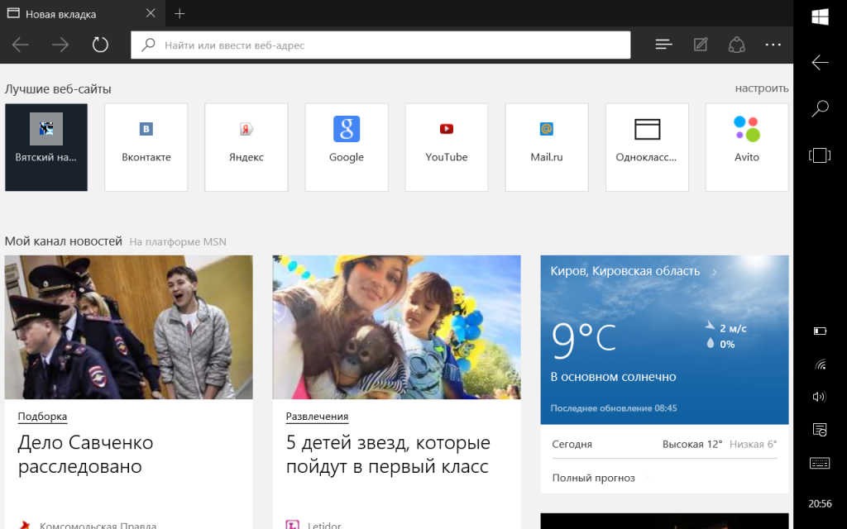Image resolution: width=847 pixels, height=529 pixels.
Task: Click the address bar search field
Action: click(x=380, y=45)
